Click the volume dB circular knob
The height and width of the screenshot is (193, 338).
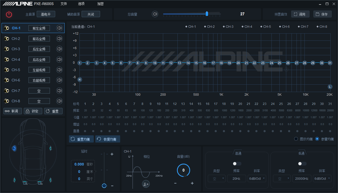tap(184, 170)
